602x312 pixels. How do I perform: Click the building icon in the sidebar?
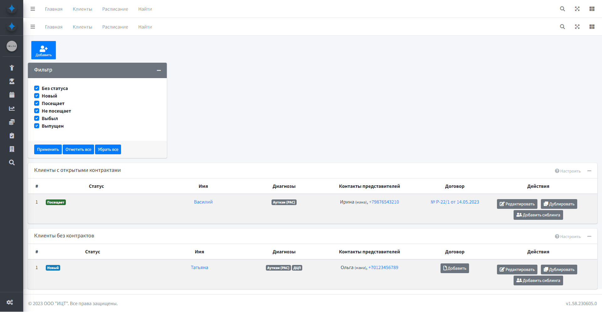pyautogui.click(x=12, y=149)
